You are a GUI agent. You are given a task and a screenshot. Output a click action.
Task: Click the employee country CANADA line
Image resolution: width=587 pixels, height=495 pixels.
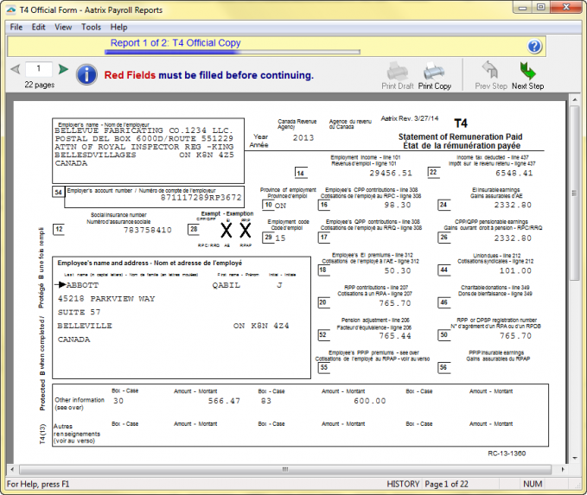click(x=73, y=340)
